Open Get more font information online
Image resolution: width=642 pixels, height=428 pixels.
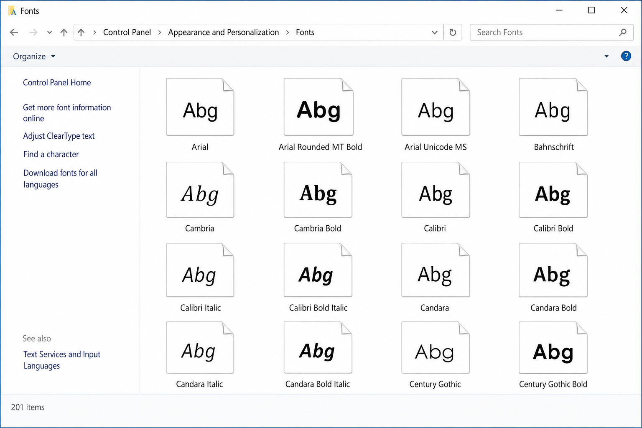(67, 113)
